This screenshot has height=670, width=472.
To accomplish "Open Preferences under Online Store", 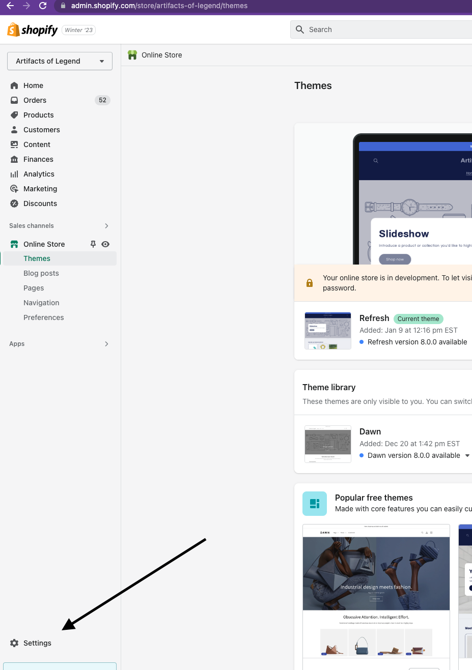I will coord(44,317).
